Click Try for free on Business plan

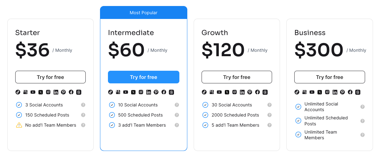click(x=330, y=77)
